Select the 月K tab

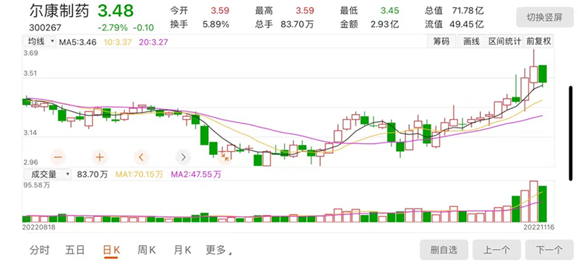[183, 250]
